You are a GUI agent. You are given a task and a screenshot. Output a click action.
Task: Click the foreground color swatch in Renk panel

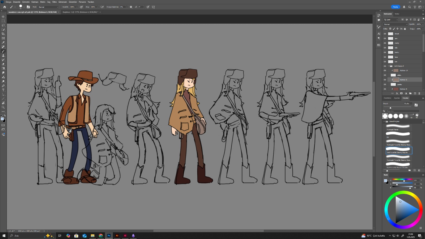click(x=385, y=181)
